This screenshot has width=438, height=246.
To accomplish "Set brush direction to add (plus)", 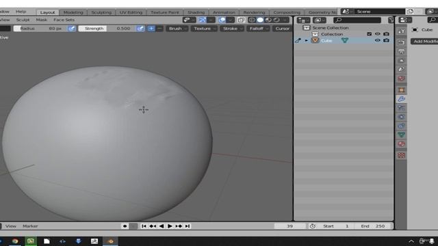I will (x=151, y=29).
